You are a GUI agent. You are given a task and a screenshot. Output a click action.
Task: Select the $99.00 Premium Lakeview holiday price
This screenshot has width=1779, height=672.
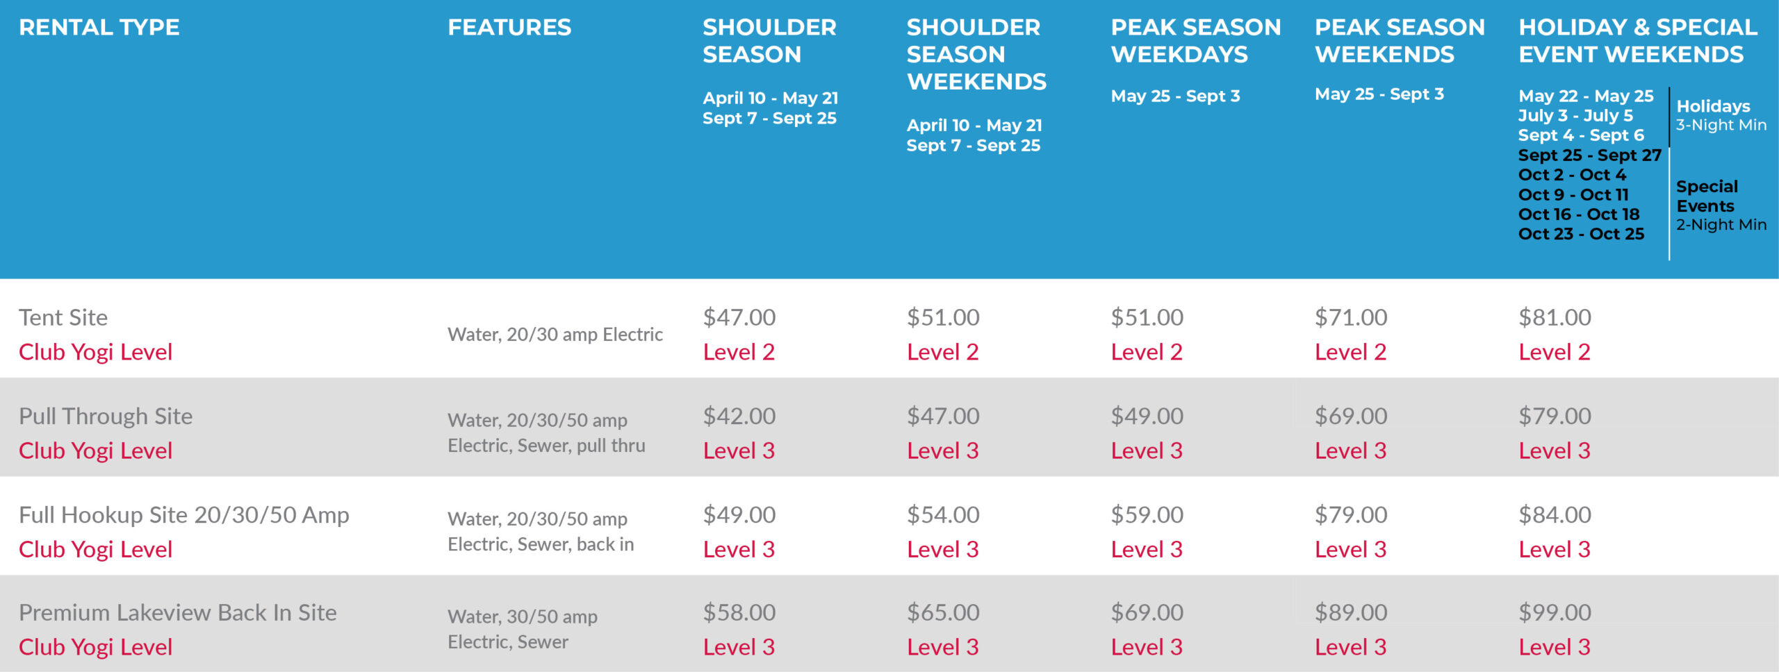pyautogui.click(x=1555, y=612)
